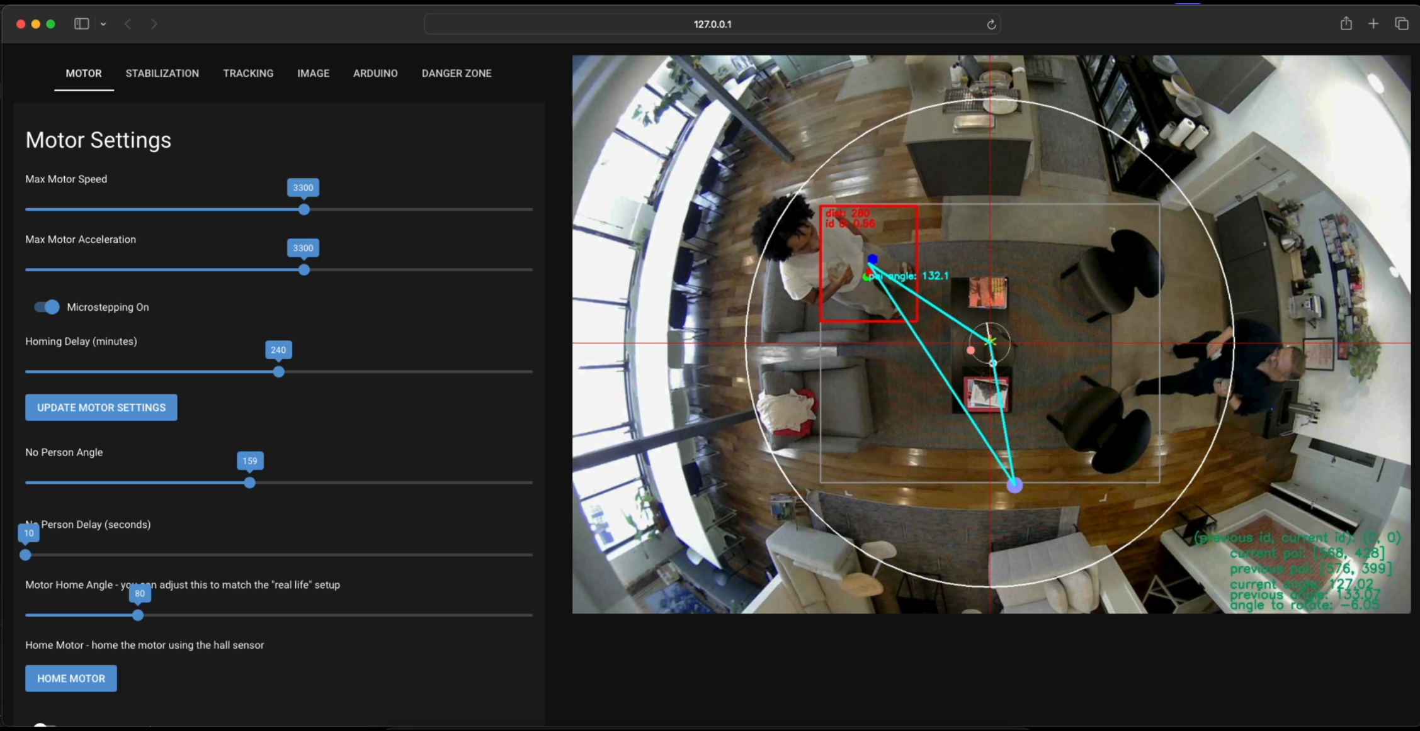This screenshot has height=731, width=1420.
Task: Select the Image tab
Action: pyautogui.click(x=313, y=74)
